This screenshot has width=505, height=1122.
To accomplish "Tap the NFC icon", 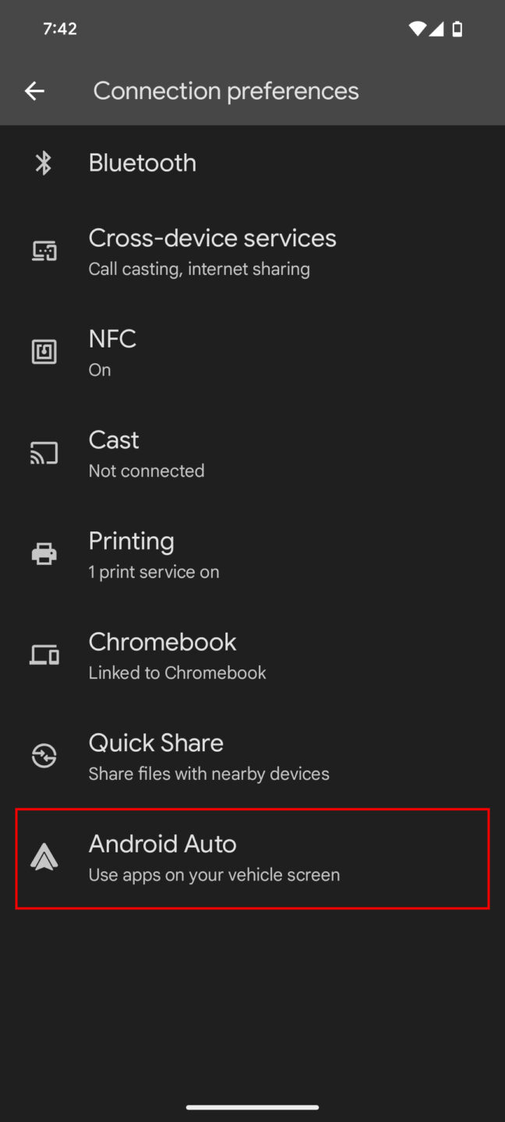I will 44,352.
